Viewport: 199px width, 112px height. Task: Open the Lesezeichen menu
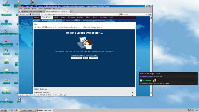48,9
